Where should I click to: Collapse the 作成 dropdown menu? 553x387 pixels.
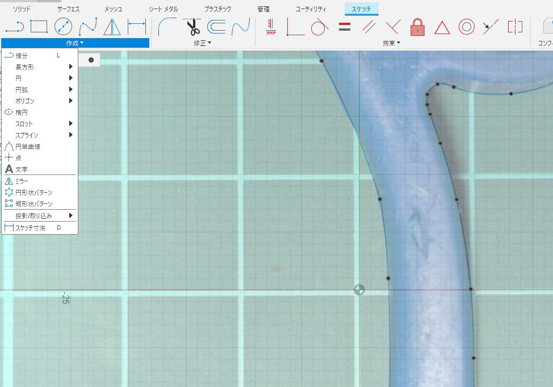[x=75, y=43]
